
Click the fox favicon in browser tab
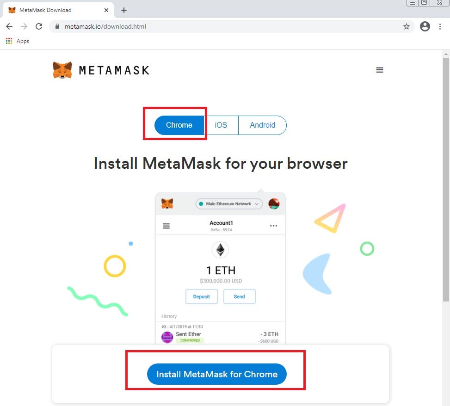click(x=12, y=10)
